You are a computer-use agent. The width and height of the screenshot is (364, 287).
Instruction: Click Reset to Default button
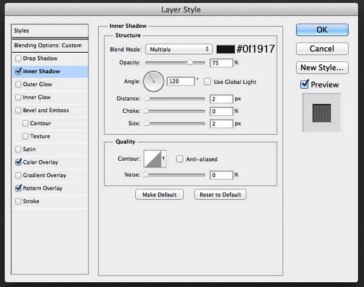pyautogui.click(x=220, y=195)
